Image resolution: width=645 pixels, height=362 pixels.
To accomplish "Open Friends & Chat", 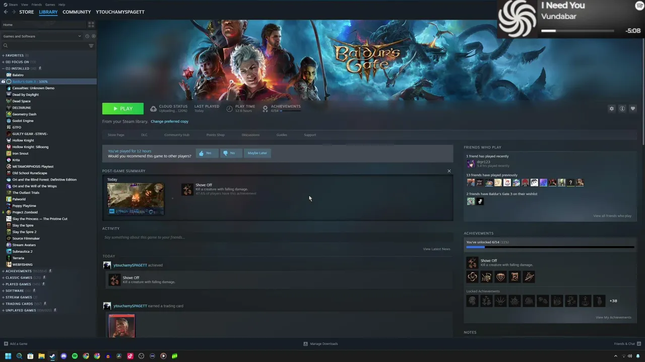I will [627, 344].
